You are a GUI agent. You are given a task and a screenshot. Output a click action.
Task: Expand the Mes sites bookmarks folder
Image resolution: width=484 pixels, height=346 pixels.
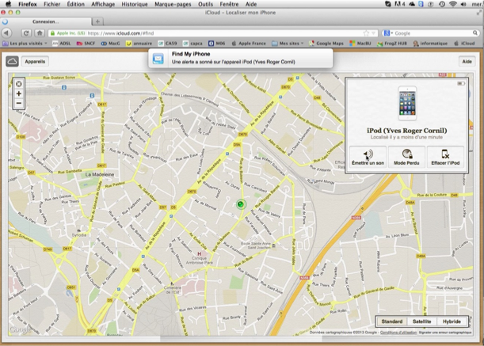[288, 44]
